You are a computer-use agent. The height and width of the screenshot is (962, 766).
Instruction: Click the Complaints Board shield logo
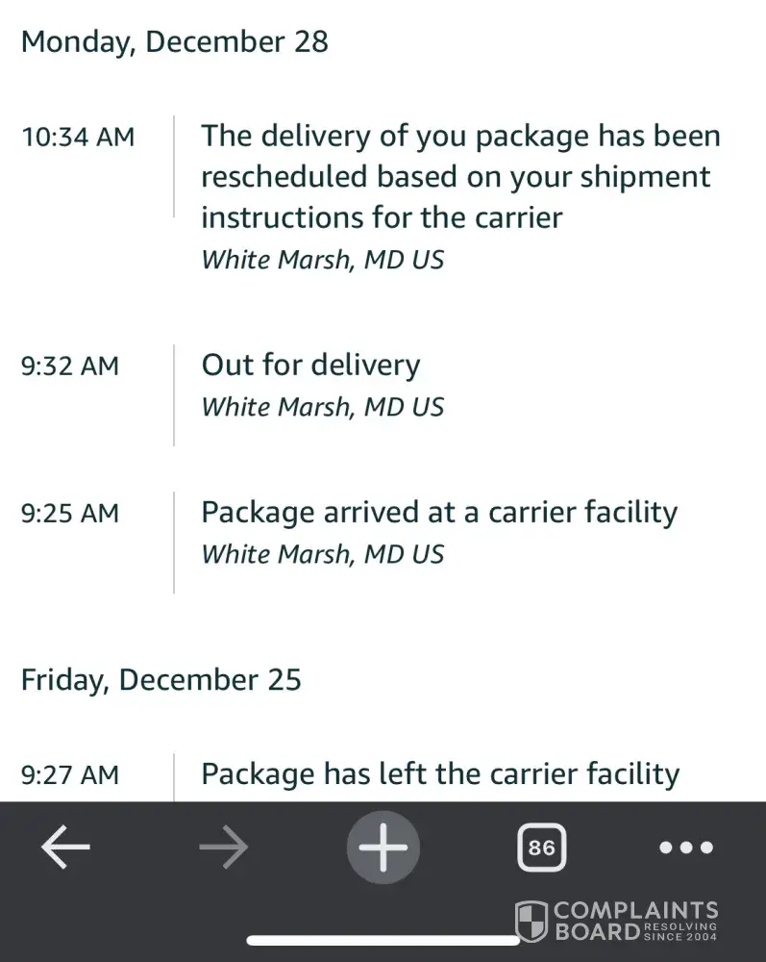[531, 921]
